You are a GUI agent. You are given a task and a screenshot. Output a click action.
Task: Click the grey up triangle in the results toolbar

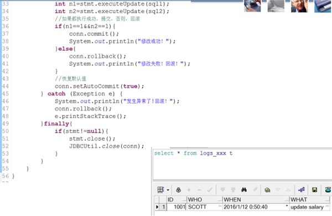tap(288, 190)
